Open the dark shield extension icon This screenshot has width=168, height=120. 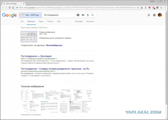click(157, 8)
